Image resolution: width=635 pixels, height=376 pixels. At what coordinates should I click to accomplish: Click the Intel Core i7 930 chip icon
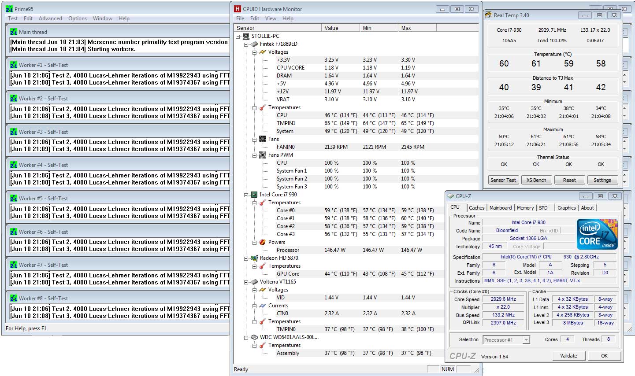254,195
